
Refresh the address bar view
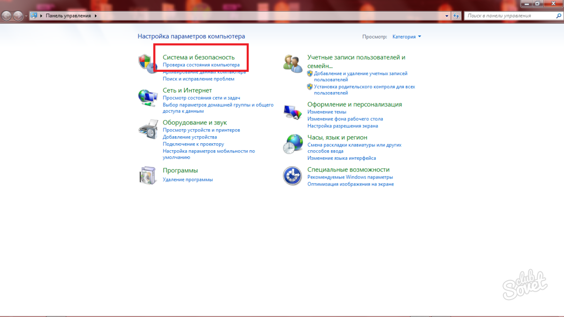pyautogui.click(x=456, y=16)
